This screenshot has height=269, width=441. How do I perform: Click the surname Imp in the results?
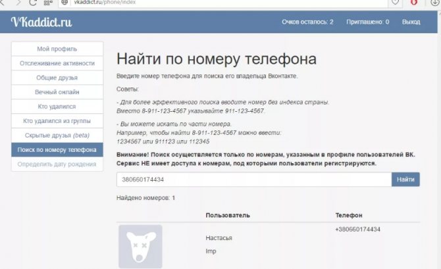(211, 251)
